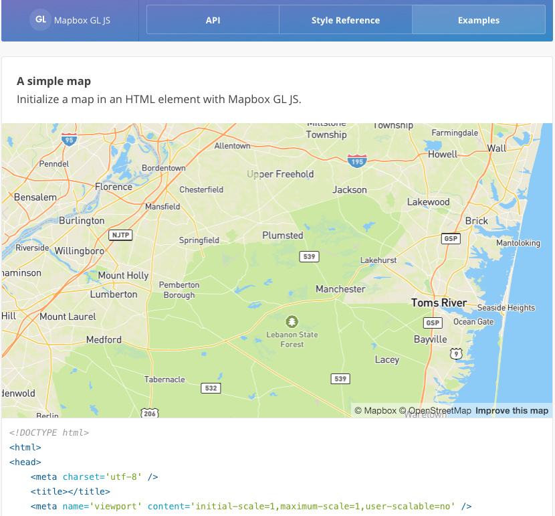
Task: Click the Wall map label
Action: 497,149
